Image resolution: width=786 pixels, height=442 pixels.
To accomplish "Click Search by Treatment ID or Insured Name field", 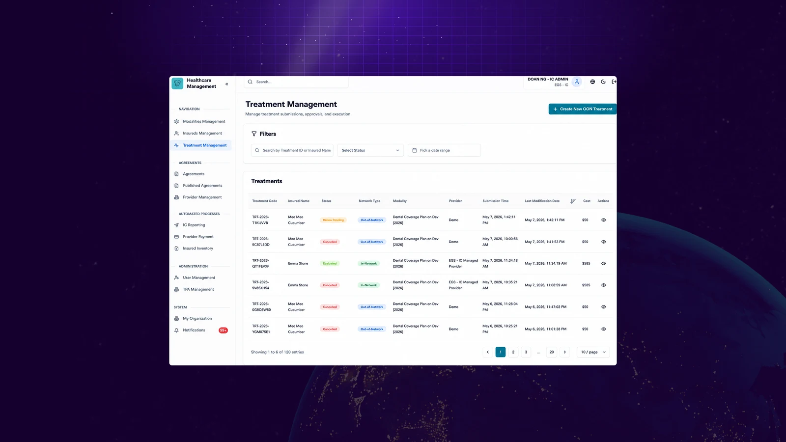I will pyautogui.click(x=292, y=150).
